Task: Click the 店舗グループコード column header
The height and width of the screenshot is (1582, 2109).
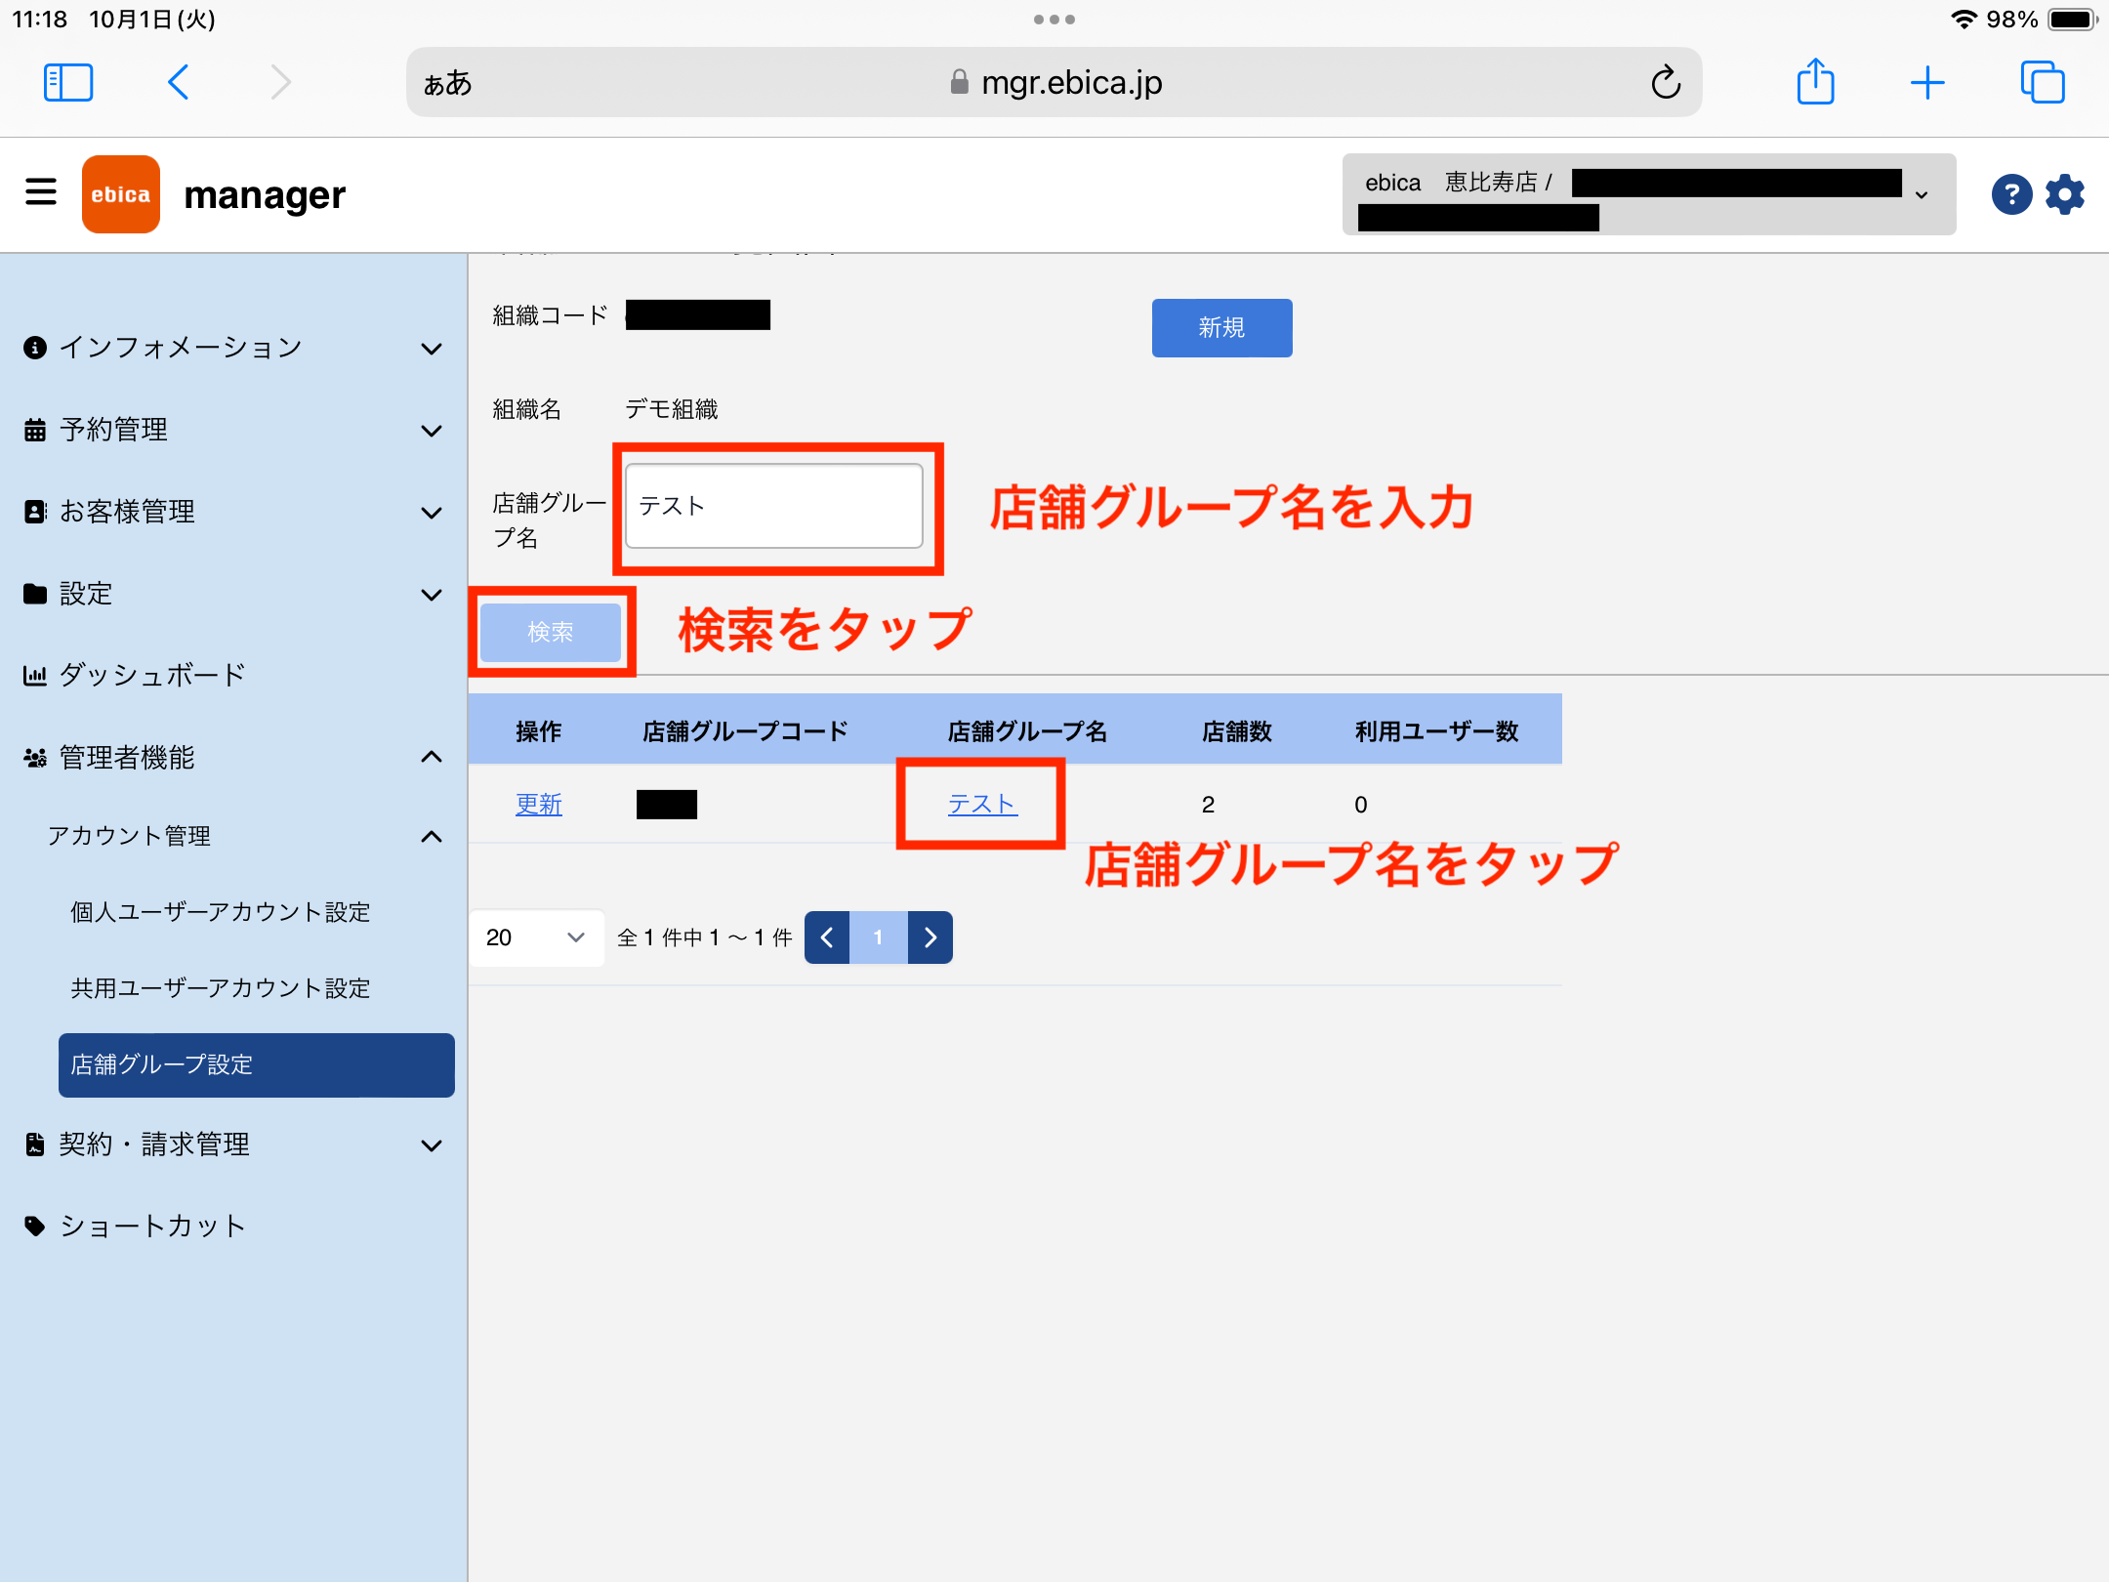Action: click(745, 731)
